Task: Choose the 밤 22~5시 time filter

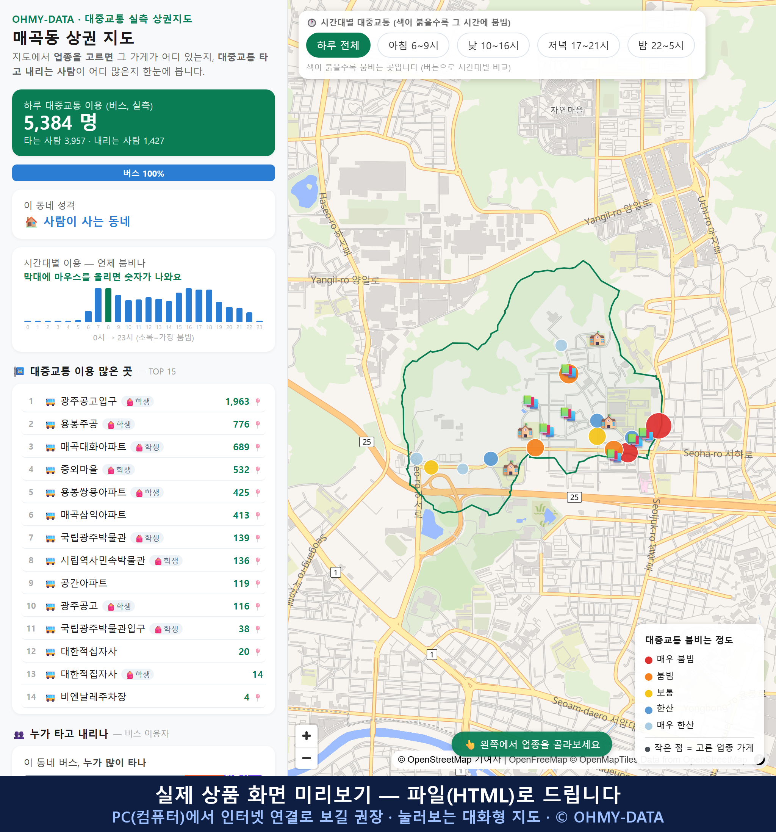Action: [660, 45]
